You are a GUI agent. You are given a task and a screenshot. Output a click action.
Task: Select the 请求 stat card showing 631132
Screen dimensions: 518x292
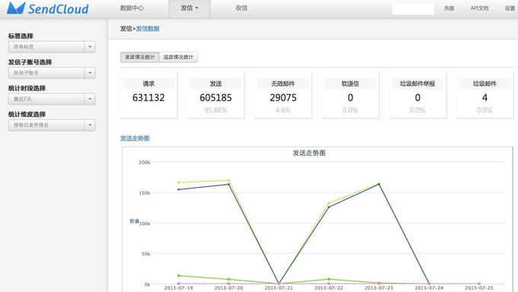coord(149,95)
